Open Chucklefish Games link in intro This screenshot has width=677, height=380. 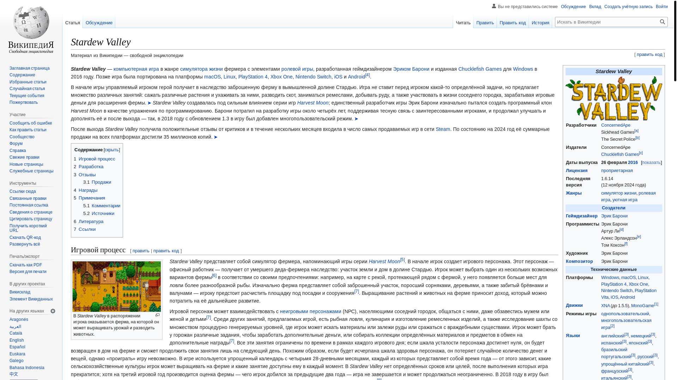click(x=480, y=69)
